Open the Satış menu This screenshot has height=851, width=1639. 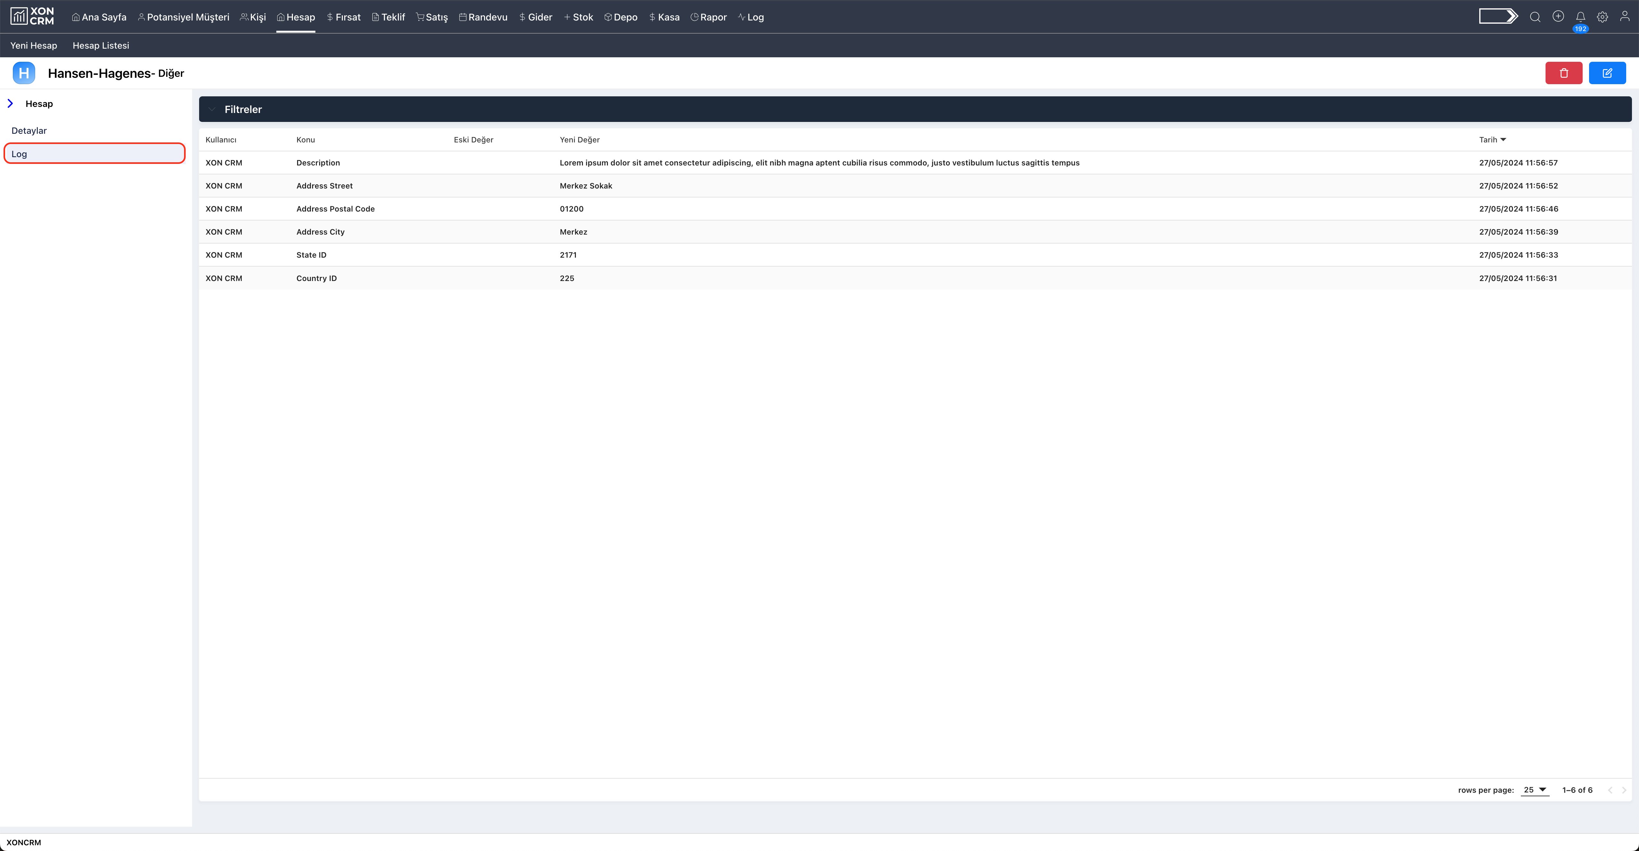click(432, 17)
